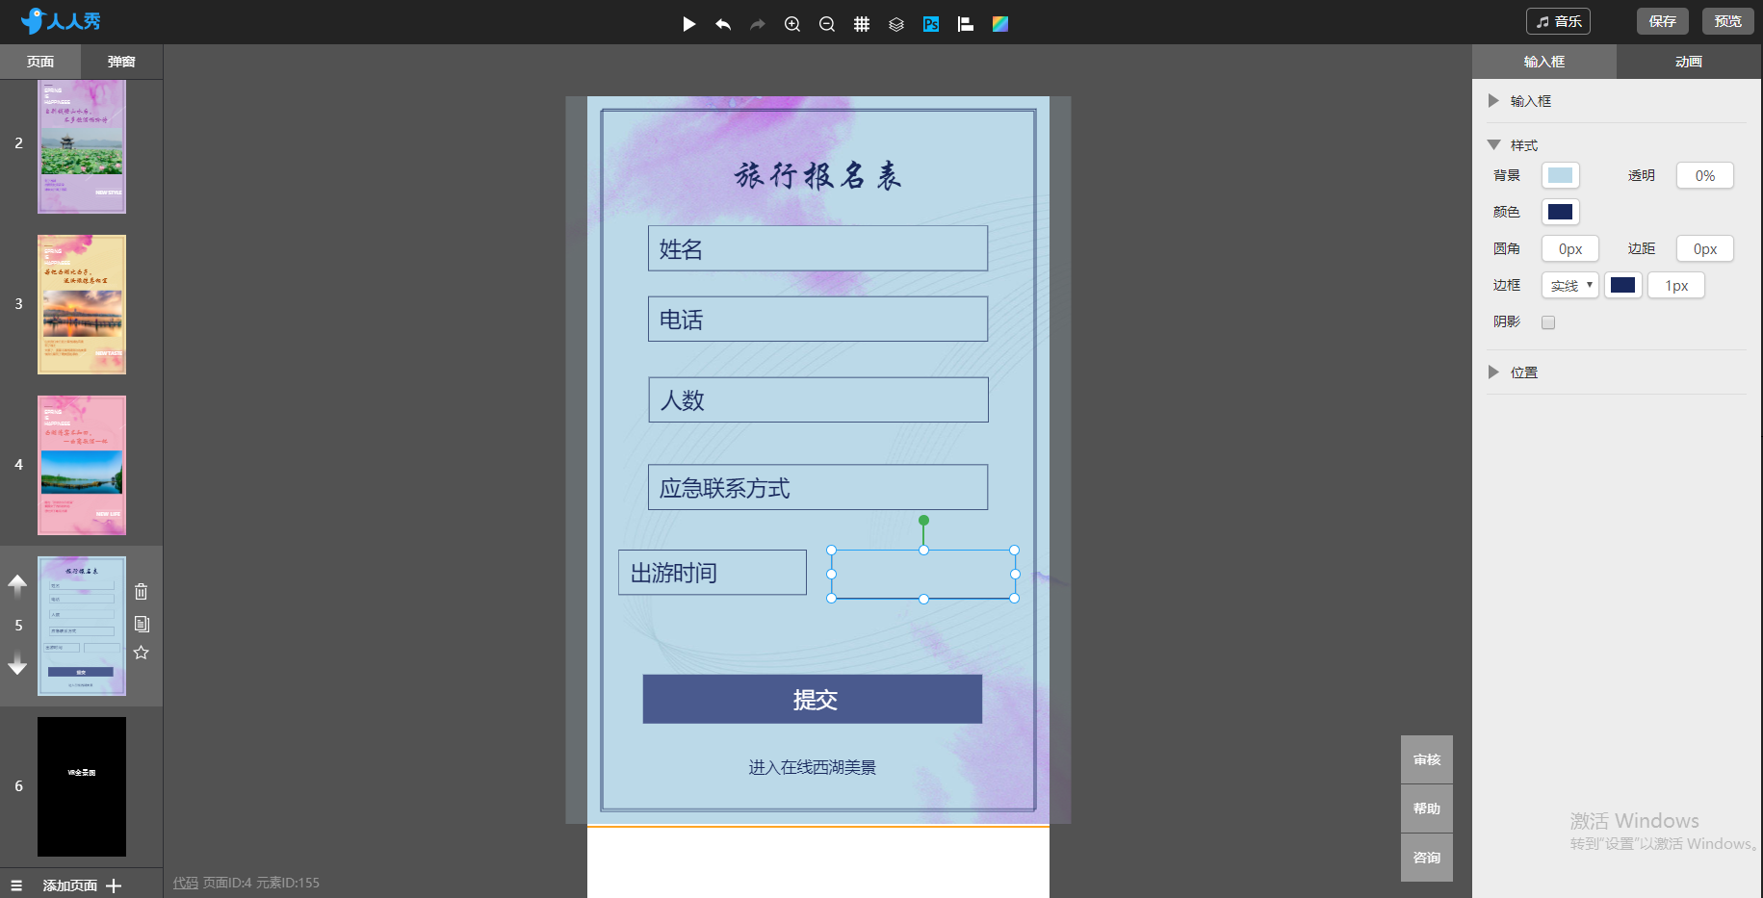This screenshot has width=1763, height=898.
Task: Collapse the 样式 section
Action: pyautogui.click(x=1494, y=145)
